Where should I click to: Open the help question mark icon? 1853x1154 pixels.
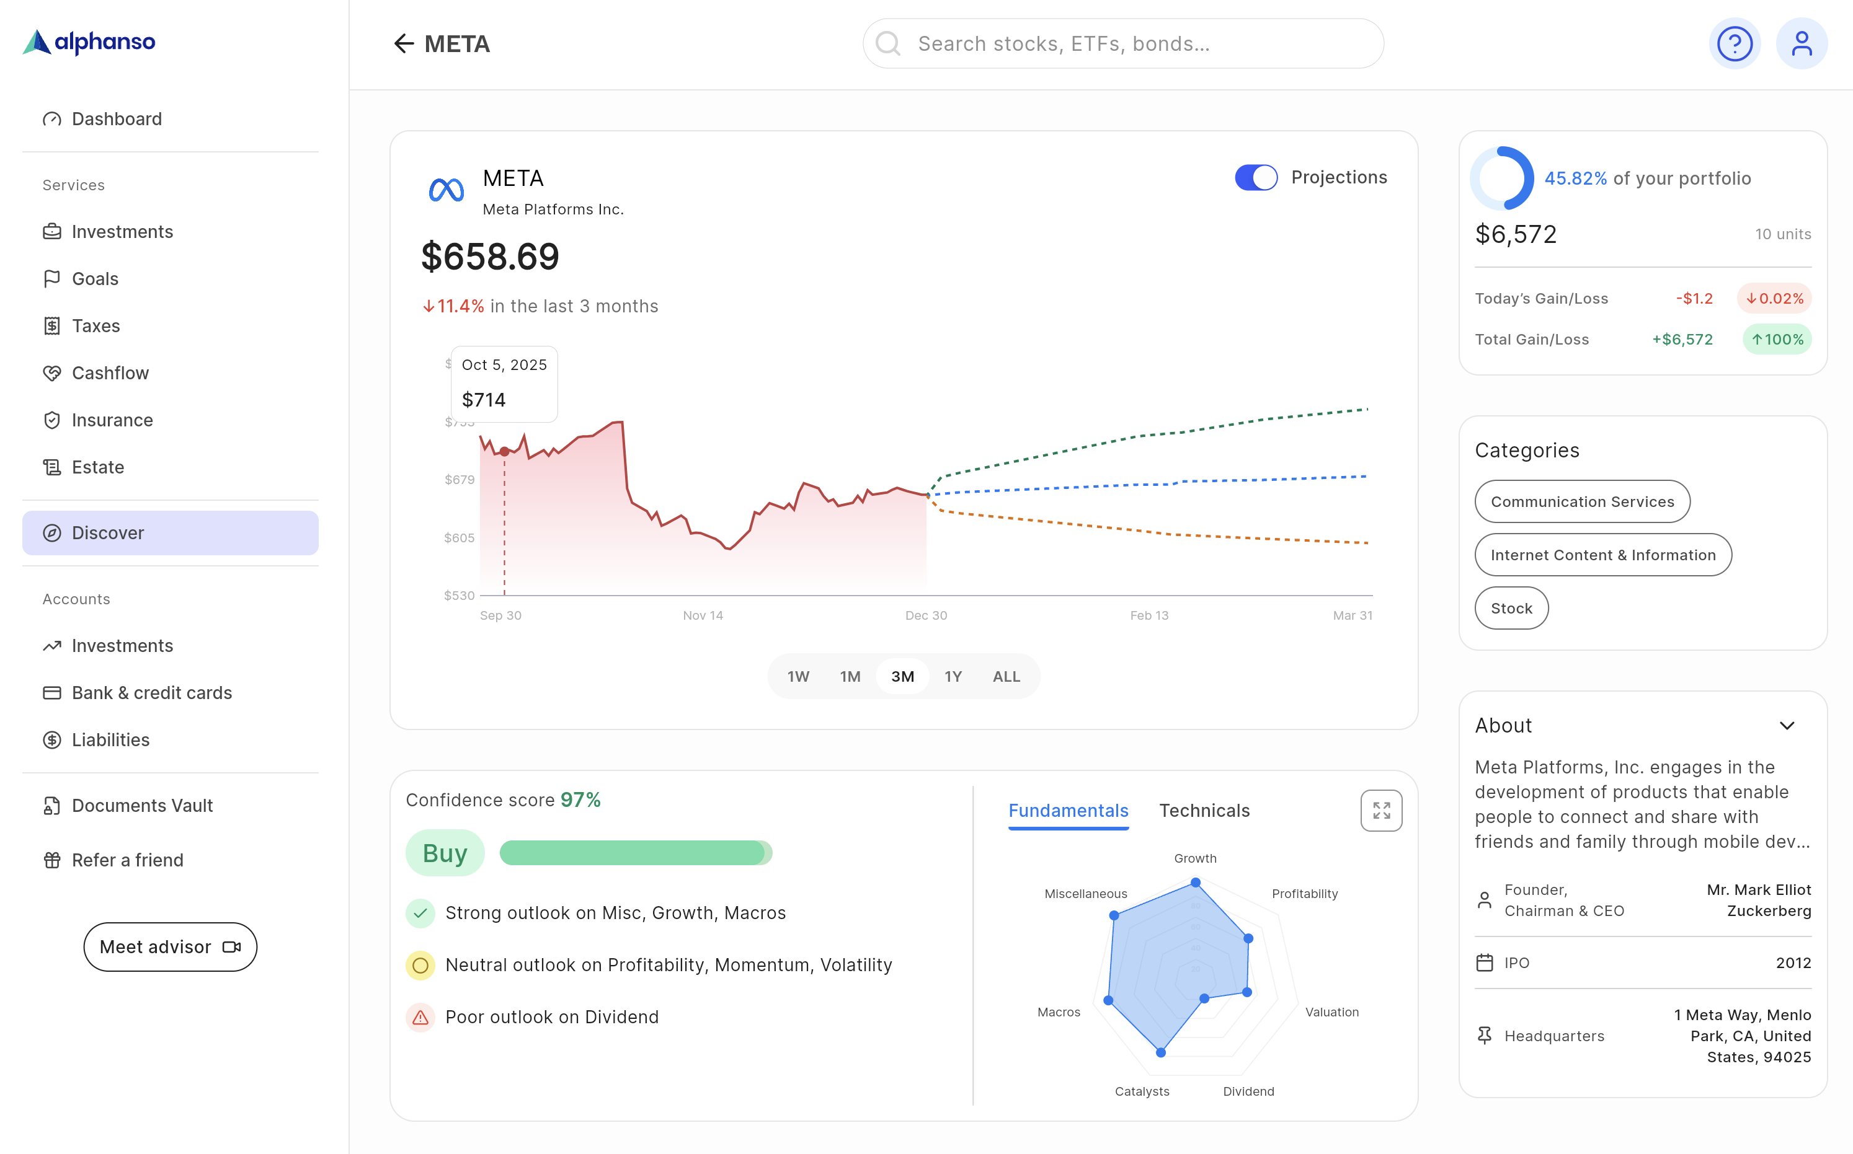coord(1734,43)
